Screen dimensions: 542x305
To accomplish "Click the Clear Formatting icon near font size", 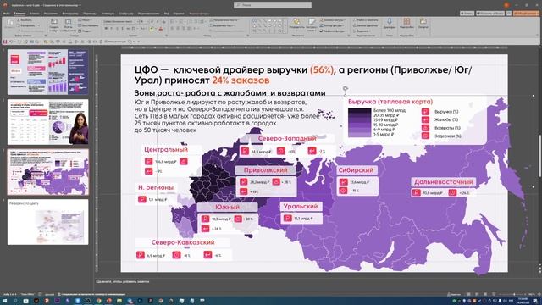I will [163, 21].
